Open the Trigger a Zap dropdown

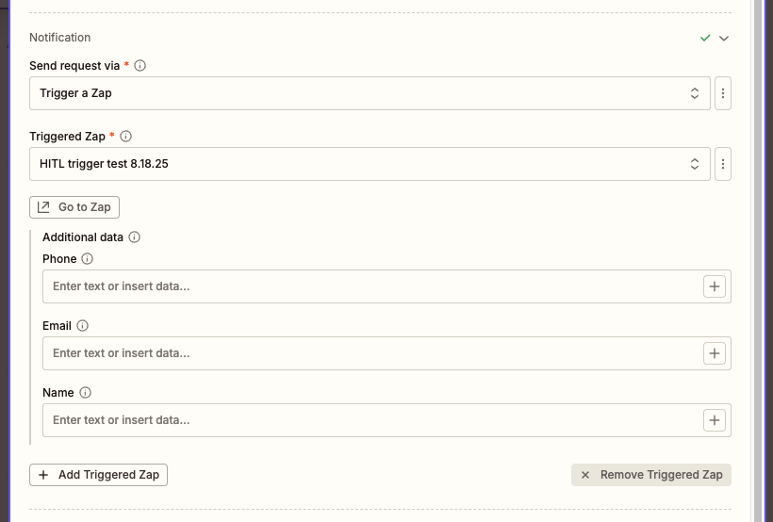point(370,93)
